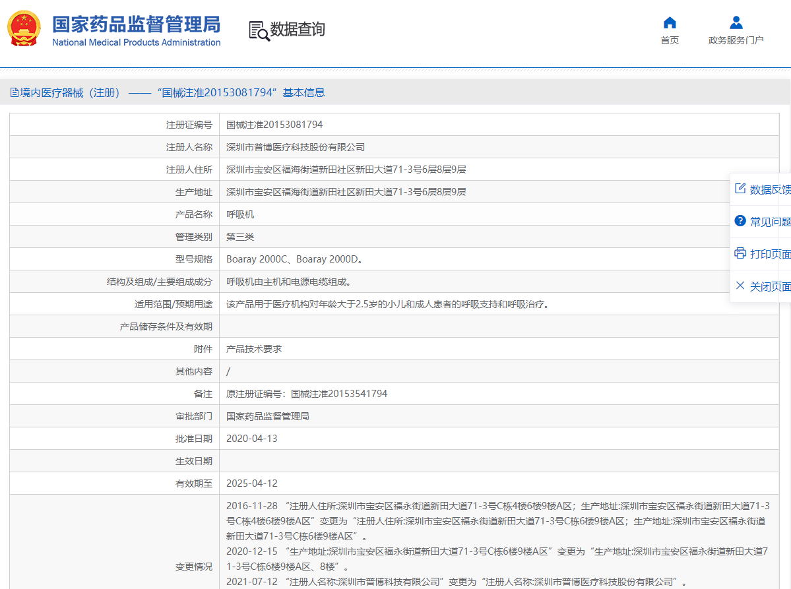Click 国家药品监督管理局 site title
The image size is (791, 589).
click(136, 24)
